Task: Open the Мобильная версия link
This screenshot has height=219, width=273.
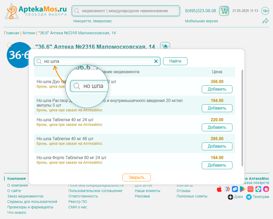Action: click(201, 21)
